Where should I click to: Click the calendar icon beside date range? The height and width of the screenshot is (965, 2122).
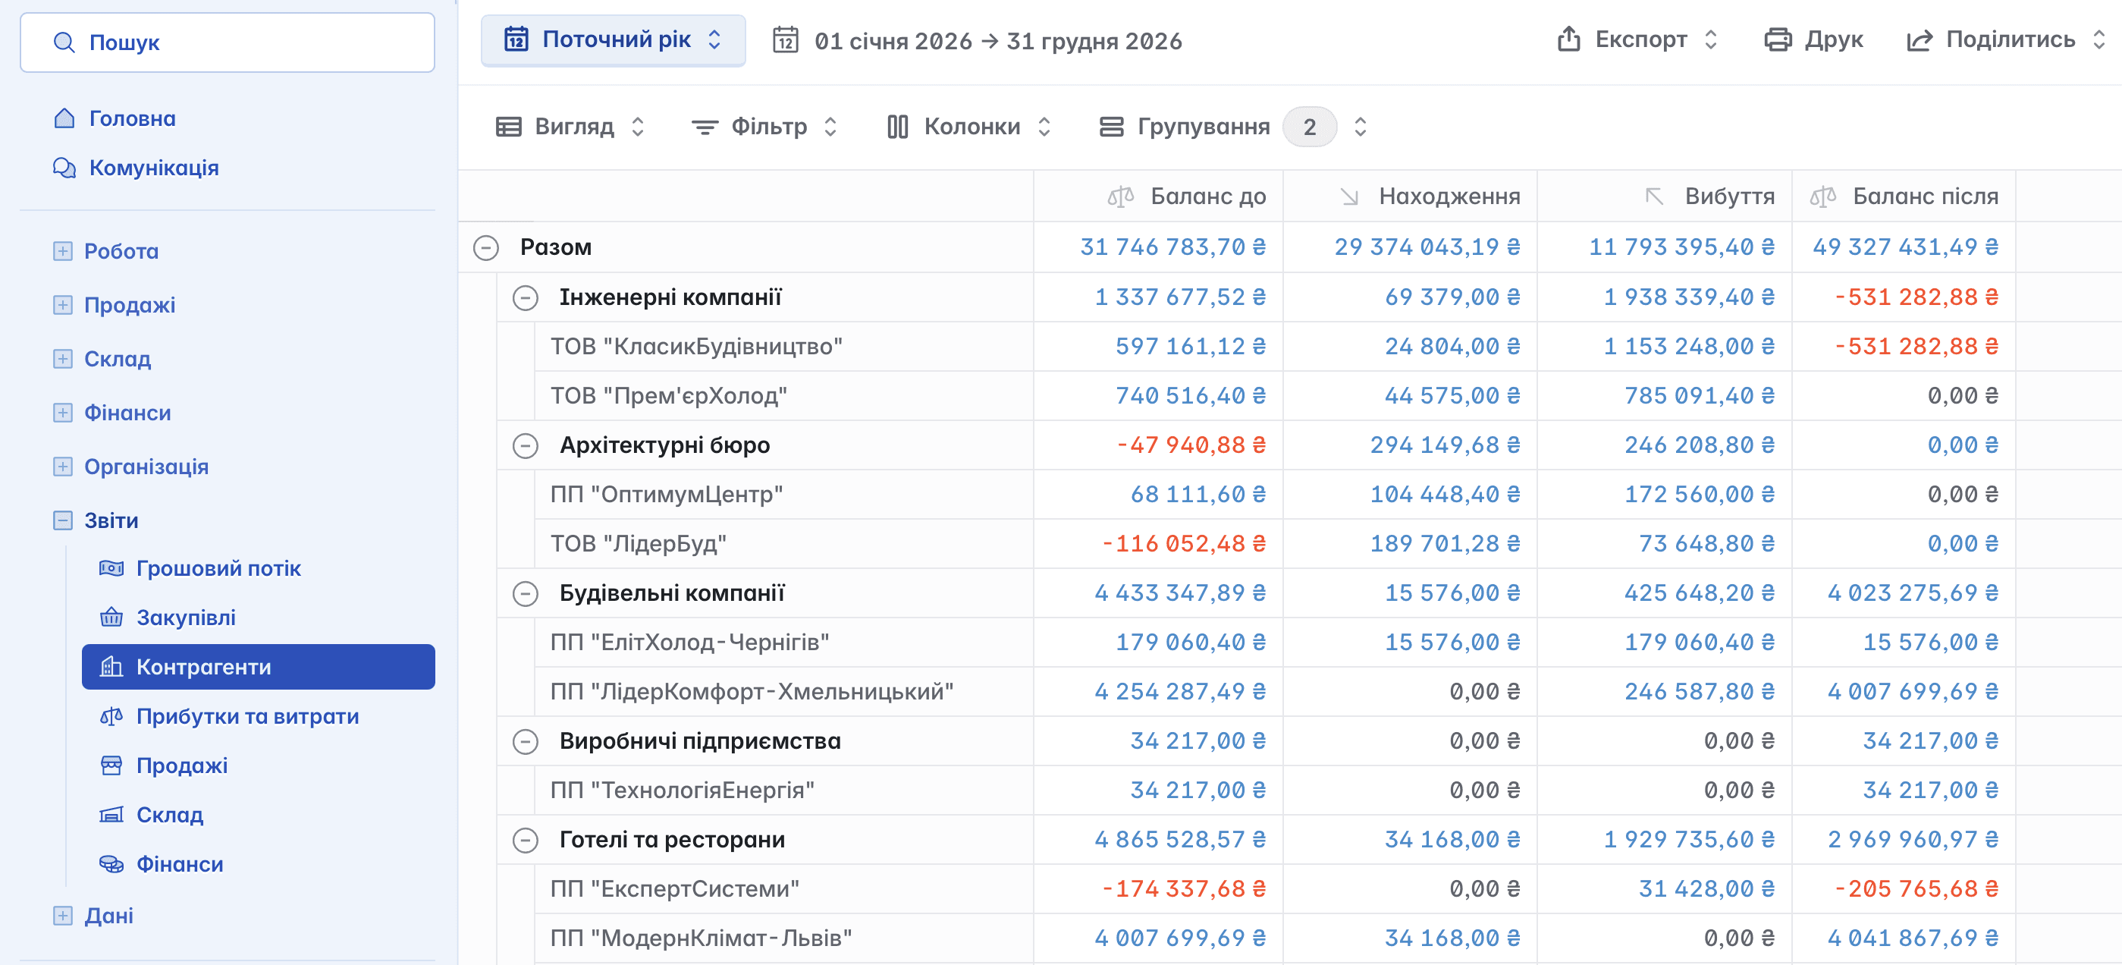tap(785, 40)
